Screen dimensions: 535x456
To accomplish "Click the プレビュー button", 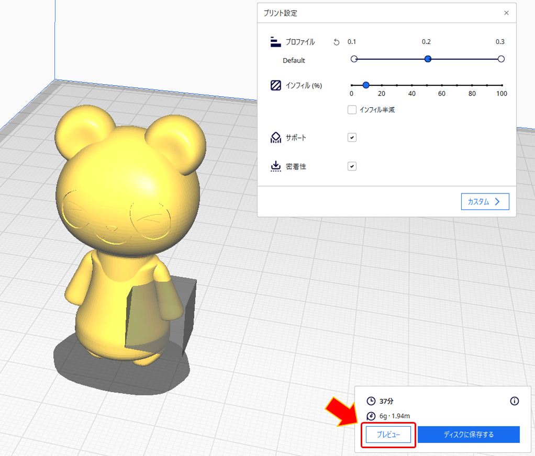I will point(388,435).
